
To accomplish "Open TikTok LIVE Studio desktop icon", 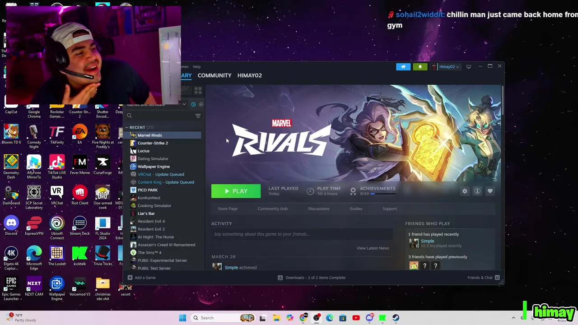I will point(57,167).
